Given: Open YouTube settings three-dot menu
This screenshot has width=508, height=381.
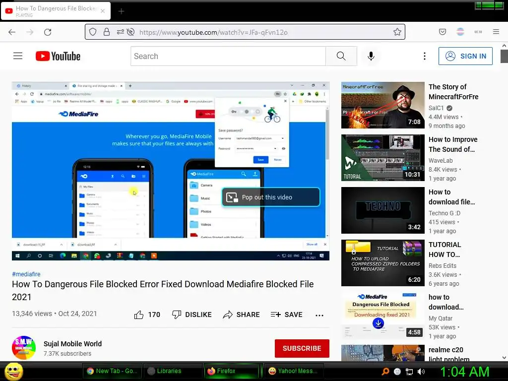Looking at the screenshot, I should (425, 56).
